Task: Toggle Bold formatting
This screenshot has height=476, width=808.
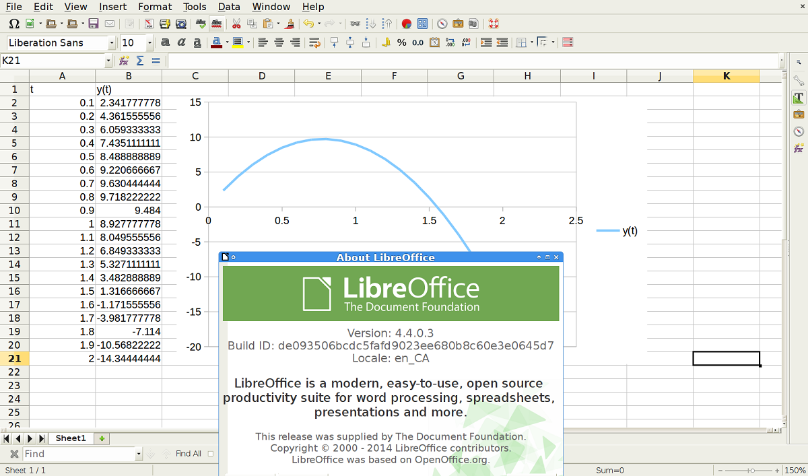Action: (165, 42)
